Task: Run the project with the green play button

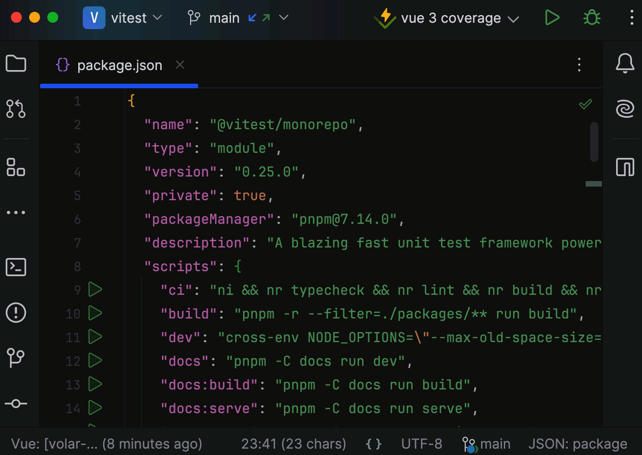Action: click(x=552, y=18)
